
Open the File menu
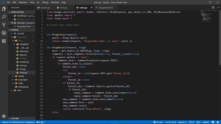[8, 2]
